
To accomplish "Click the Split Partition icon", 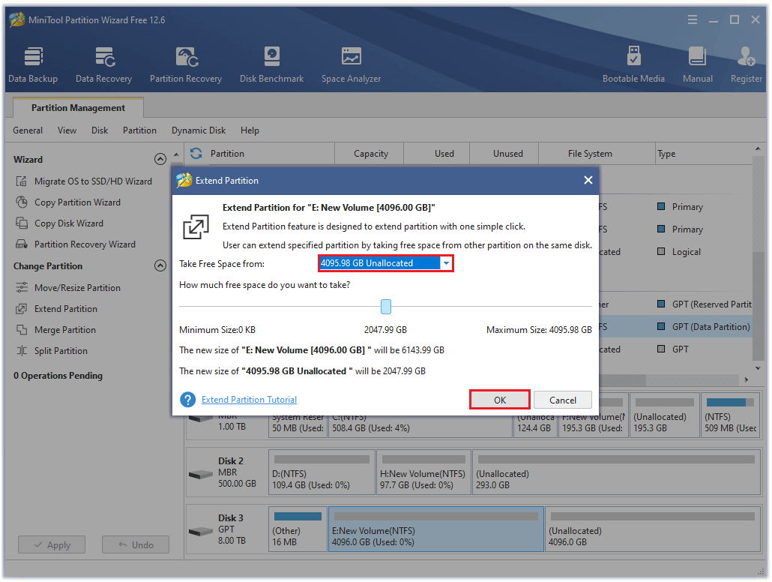I will [x=21, y=350].
